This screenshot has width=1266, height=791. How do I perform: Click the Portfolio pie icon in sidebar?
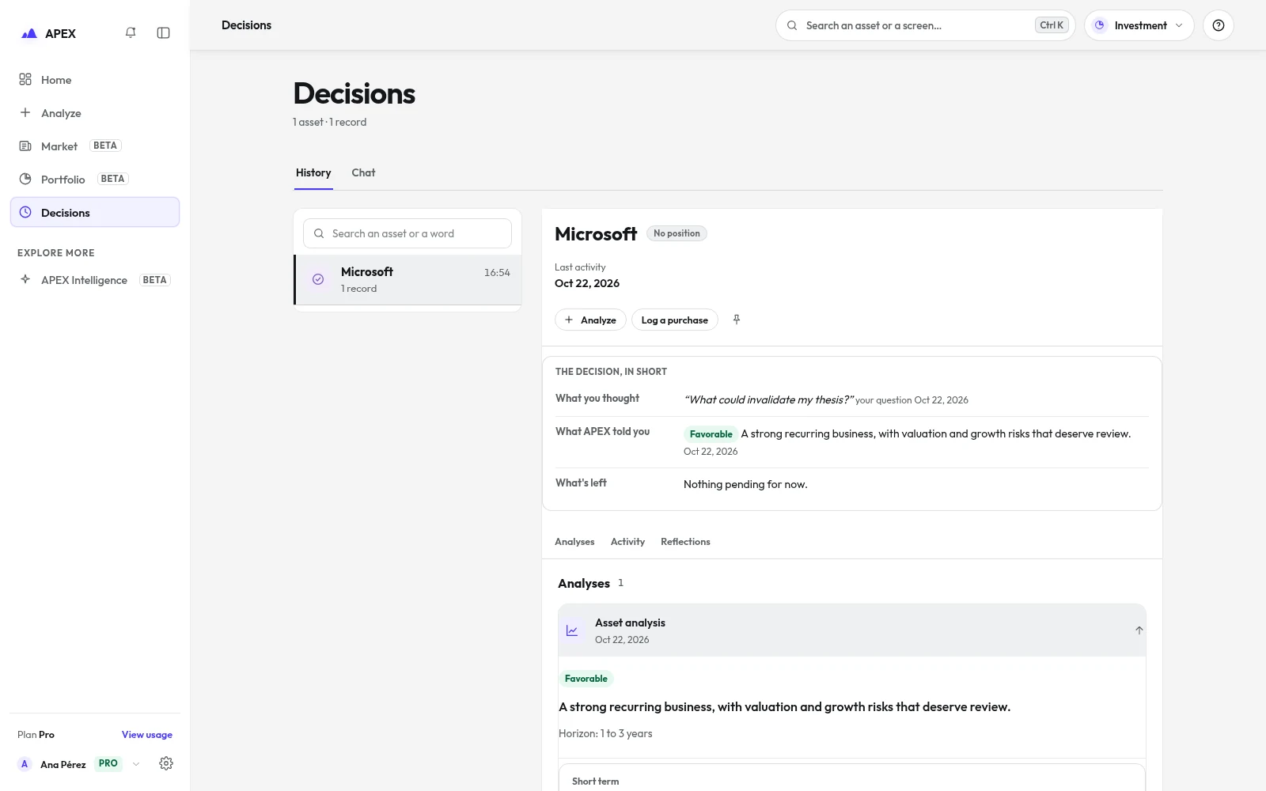point(25,179)
